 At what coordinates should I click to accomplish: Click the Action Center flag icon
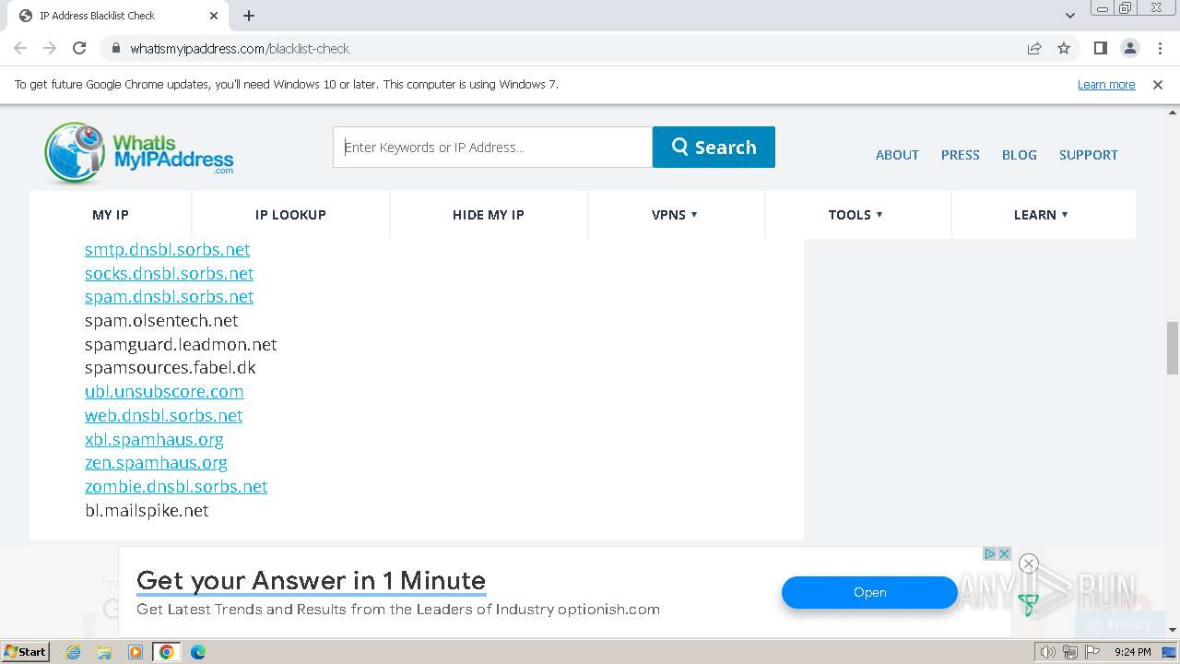[1092, 652]
